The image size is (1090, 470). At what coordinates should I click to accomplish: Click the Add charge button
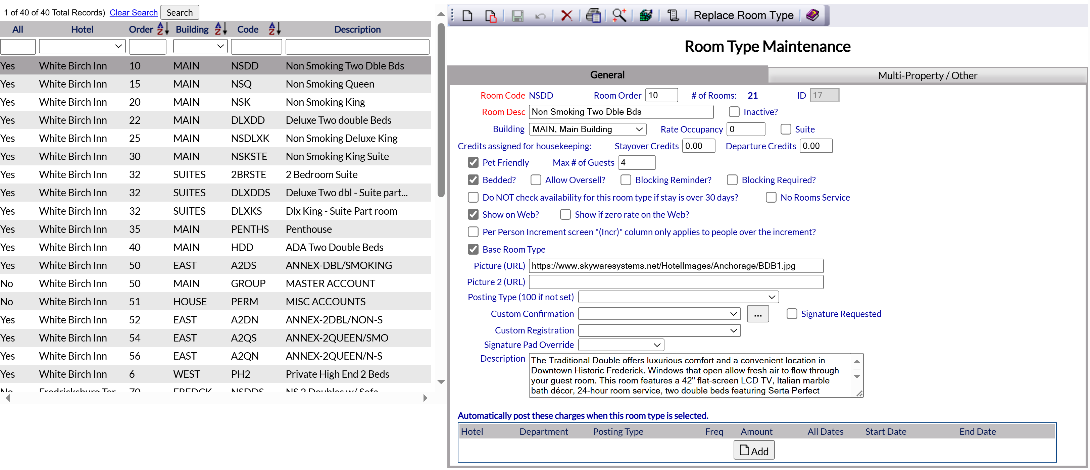(x=754, y=451)
